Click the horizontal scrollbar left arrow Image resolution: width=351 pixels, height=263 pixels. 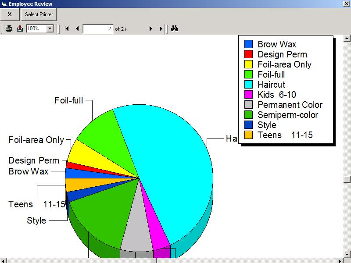point(3,260)
